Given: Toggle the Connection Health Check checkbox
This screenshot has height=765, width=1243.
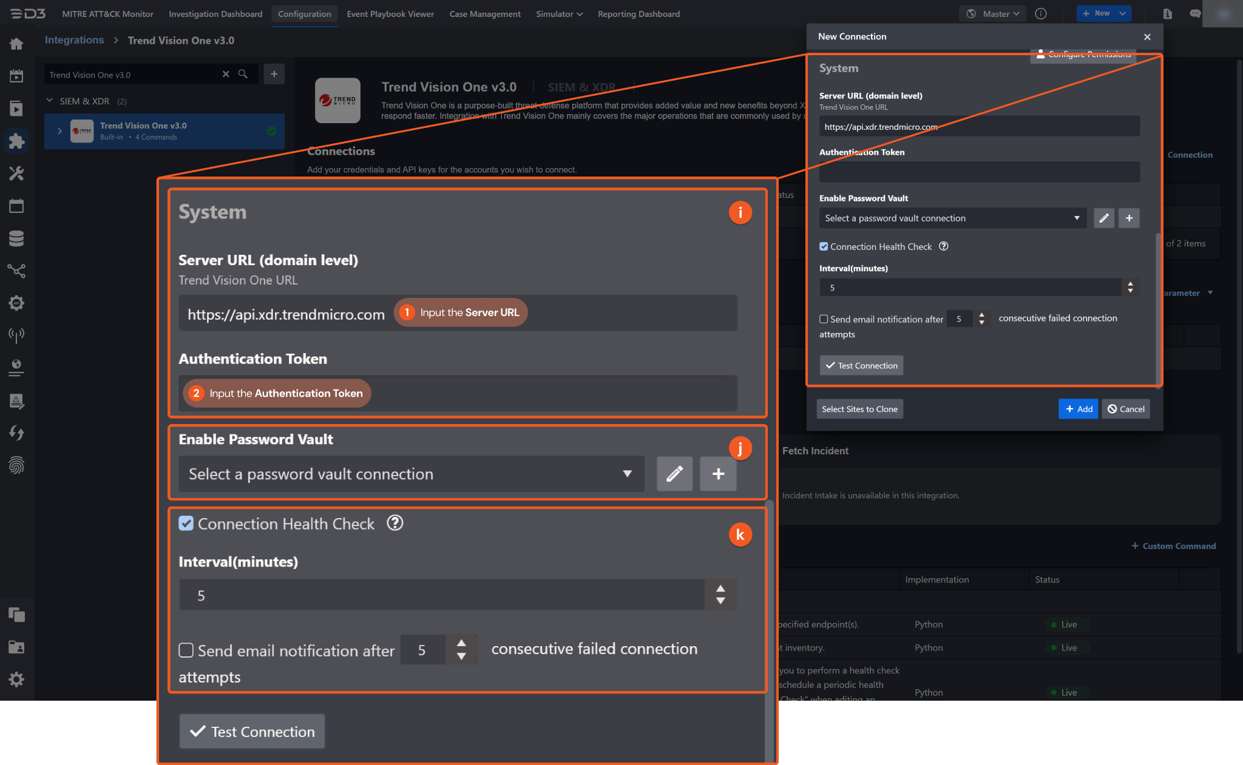Looking at the screenshot, I should 824,246.
